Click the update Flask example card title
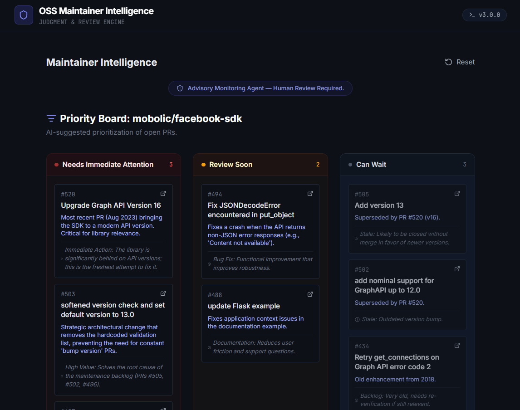 [x=244, y=306]
